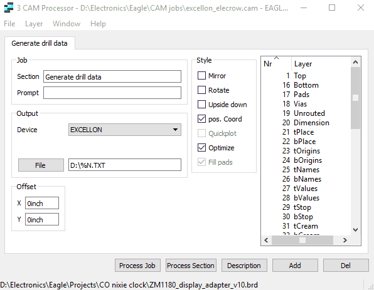Select layer 25 tNames
Image resolution: width=374 pixels, height=290 pixels.
pos(306,170)
